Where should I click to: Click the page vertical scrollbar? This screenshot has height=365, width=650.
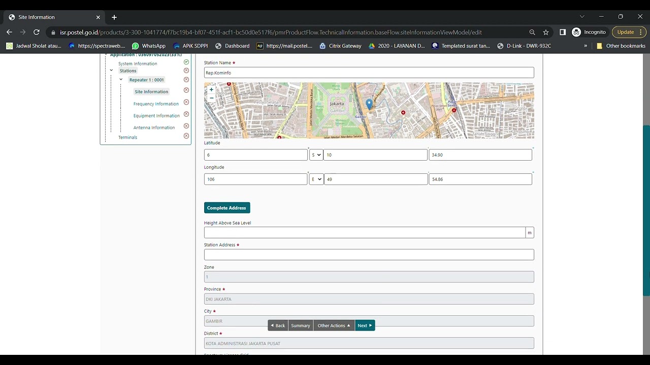tap(646, 210)
